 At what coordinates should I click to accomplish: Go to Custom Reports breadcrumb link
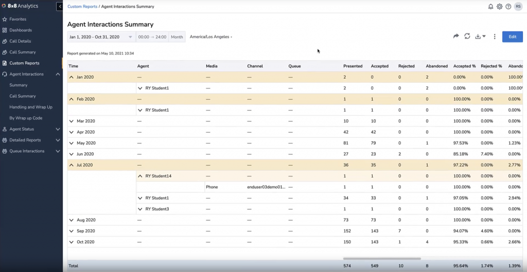point(82,7)
